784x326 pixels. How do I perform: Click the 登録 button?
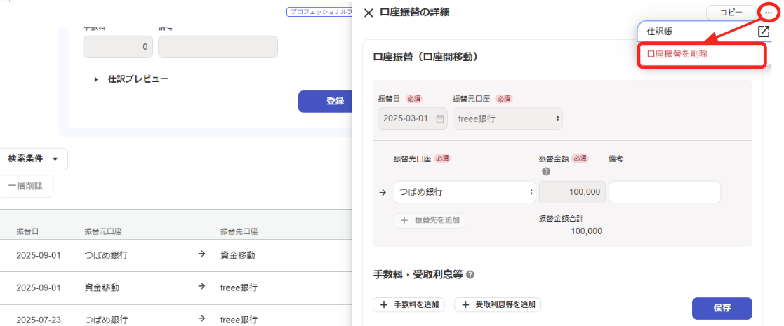click(335, 102)
